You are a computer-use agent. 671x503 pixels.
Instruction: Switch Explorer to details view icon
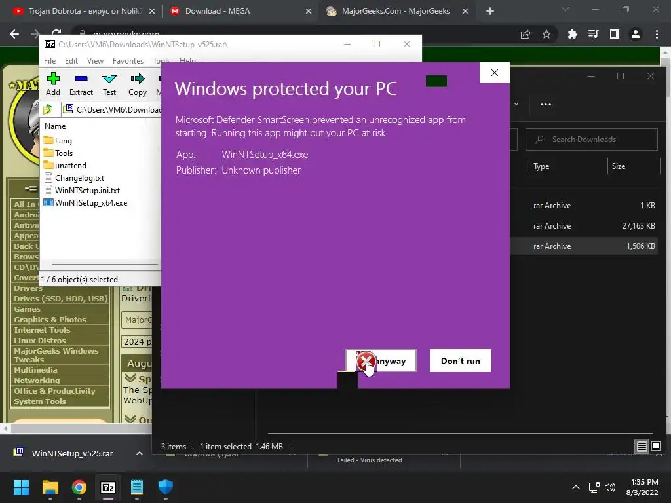click(x=642, y=447)
